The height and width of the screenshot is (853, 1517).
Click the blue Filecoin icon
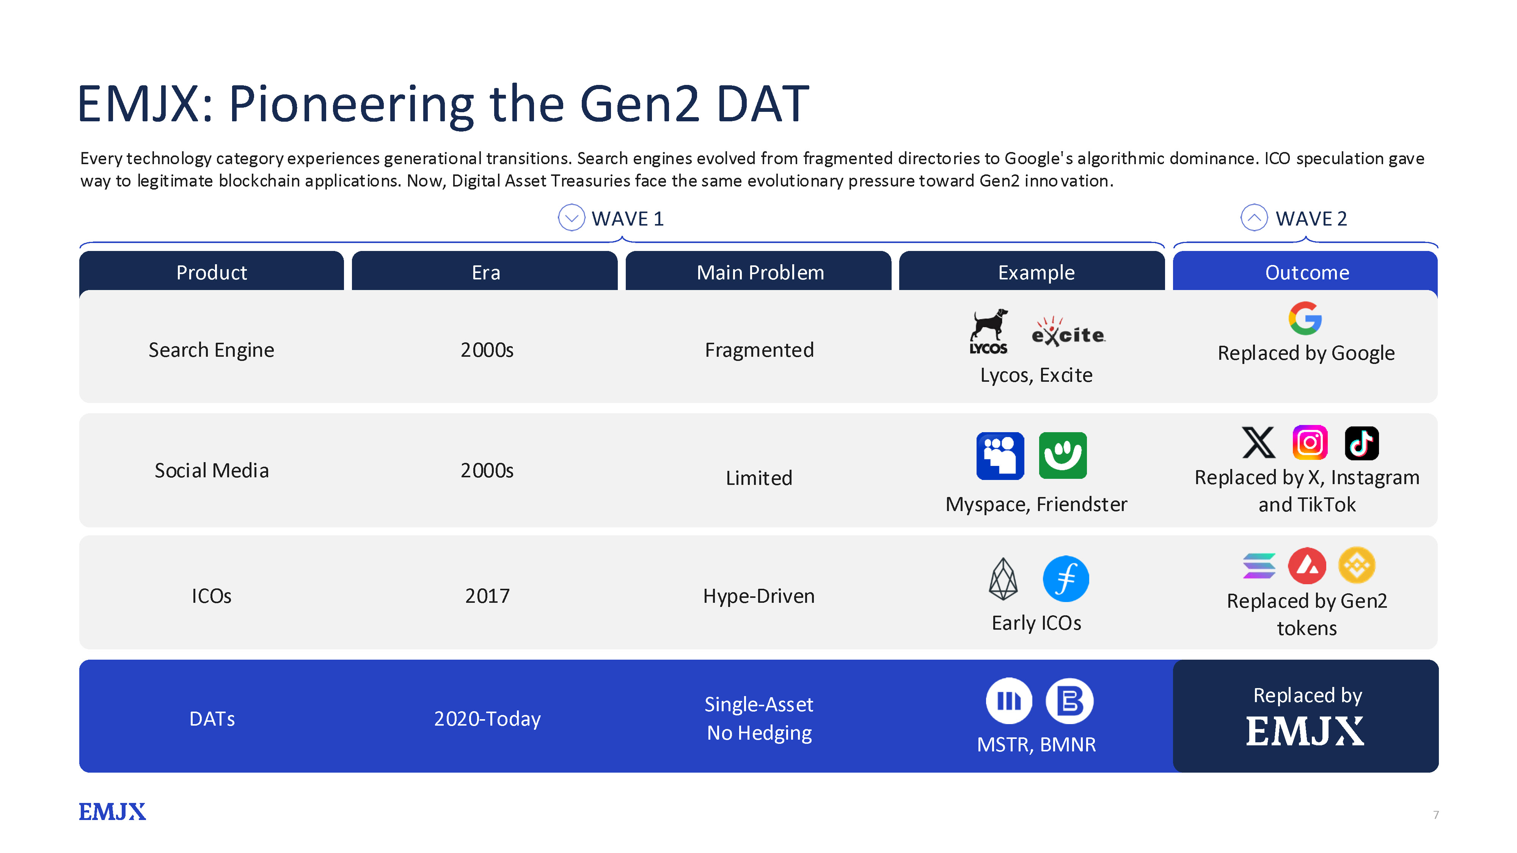pos(1065,579)
